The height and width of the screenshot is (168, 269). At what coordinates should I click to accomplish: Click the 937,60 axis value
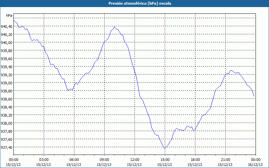(6, 139)
